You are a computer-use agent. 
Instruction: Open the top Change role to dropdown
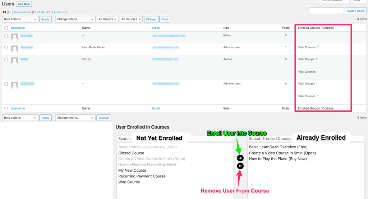pyautogui.click(x=75, y=19)
